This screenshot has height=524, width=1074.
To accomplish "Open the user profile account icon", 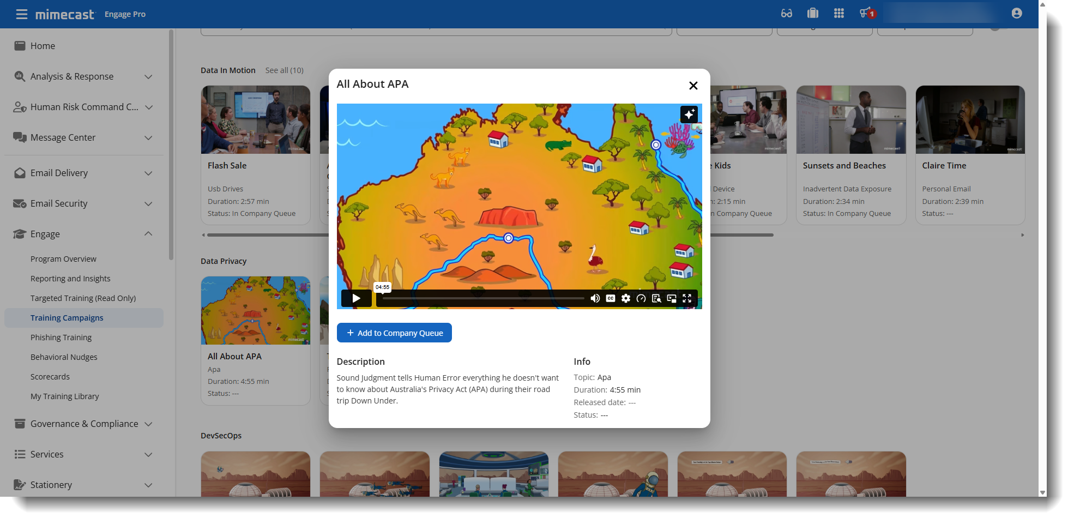I will point(1017,14).
